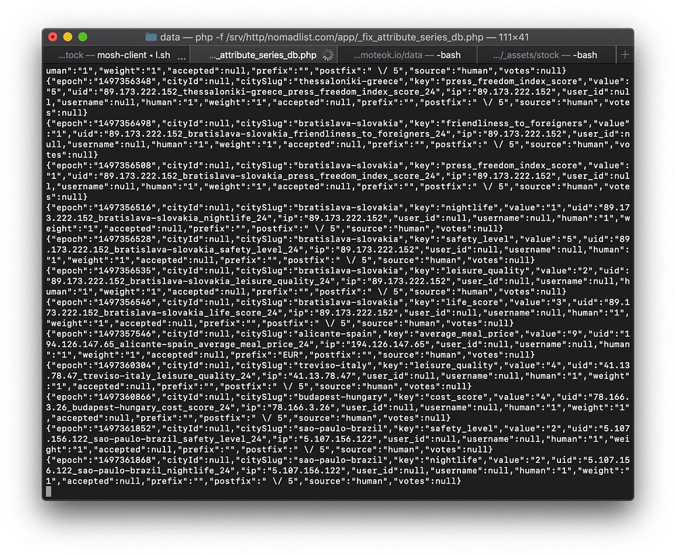Click the ellipsis activity indicator on mosh-client tab
The height and width of the screenshot is (556, 676).
tap(182, 56)
